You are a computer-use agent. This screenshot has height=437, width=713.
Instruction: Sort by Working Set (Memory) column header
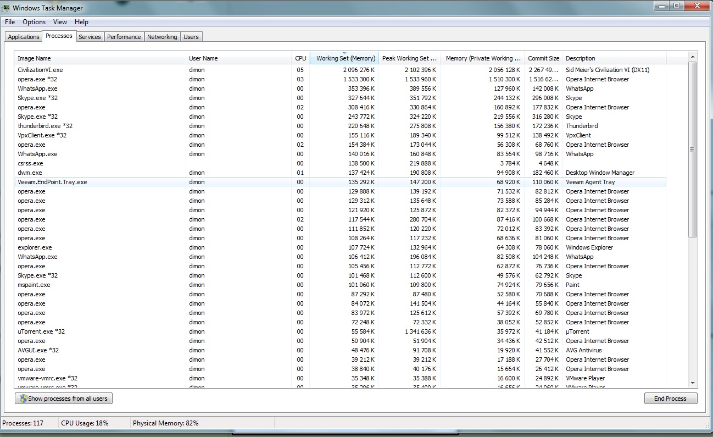click(x=344, y=58)
